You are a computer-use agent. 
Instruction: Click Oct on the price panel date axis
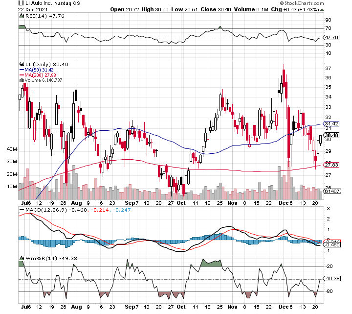(x=181, y=203)
